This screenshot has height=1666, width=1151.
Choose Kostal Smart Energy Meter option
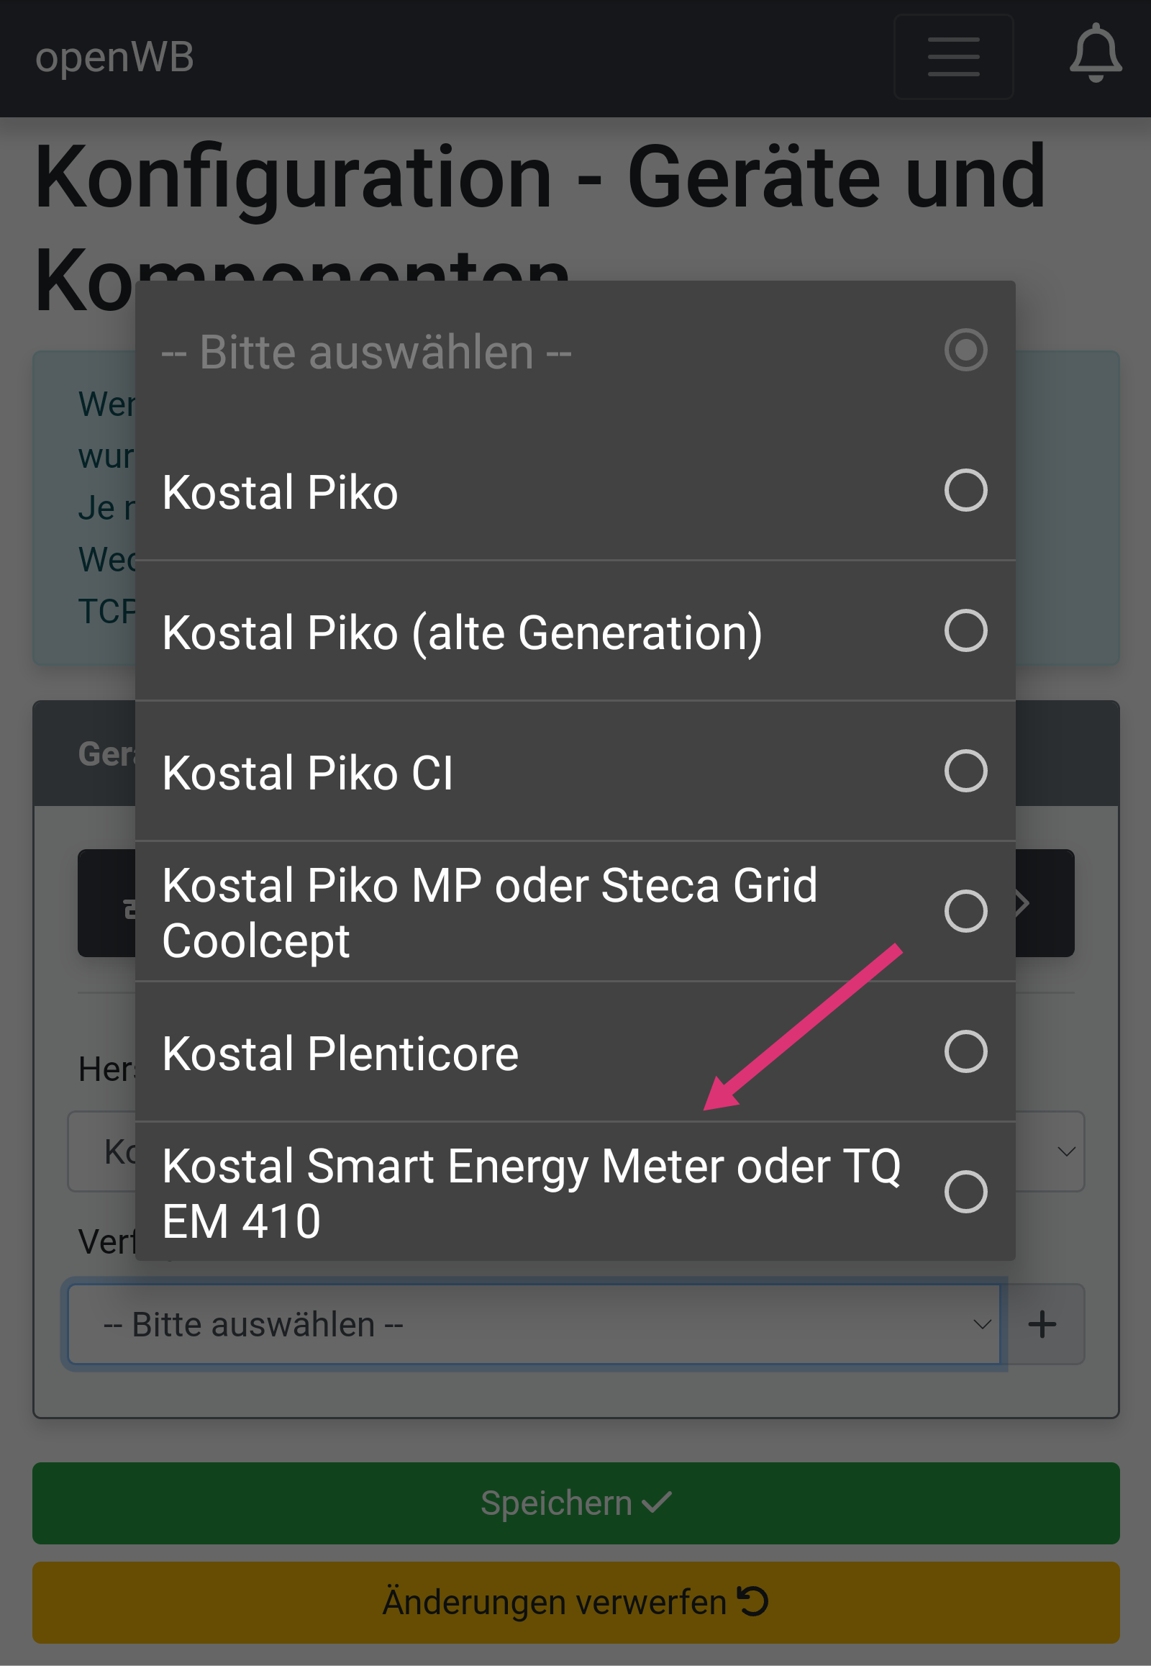(530, 1192)
